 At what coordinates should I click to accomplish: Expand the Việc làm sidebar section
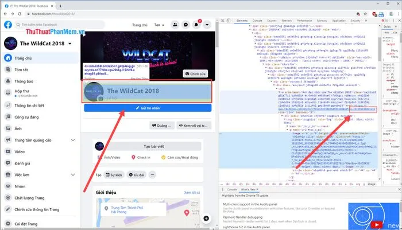tap(72, 176)
